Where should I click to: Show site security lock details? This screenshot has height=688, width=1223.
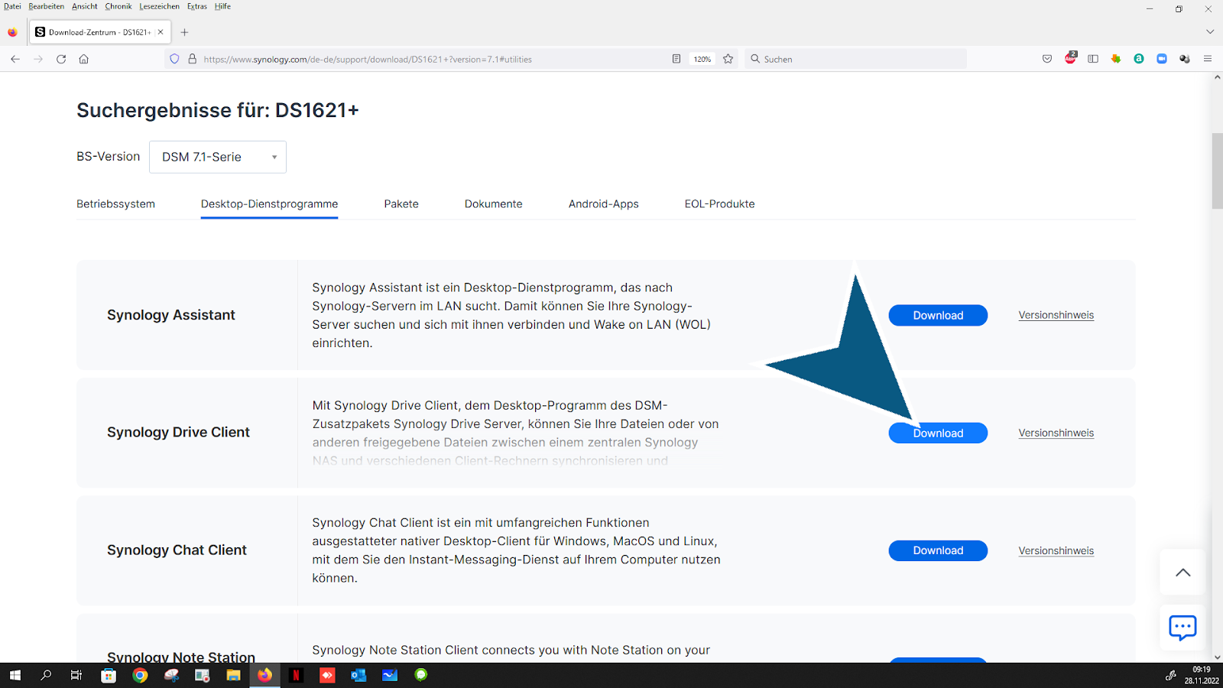193,59
